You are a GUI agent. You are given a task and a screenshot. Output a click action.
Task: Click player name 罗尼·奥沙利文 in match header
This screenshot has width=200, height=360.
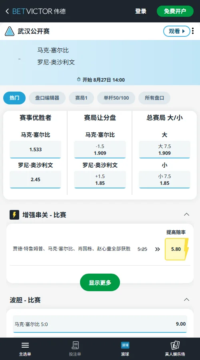(x=56, y=62)
